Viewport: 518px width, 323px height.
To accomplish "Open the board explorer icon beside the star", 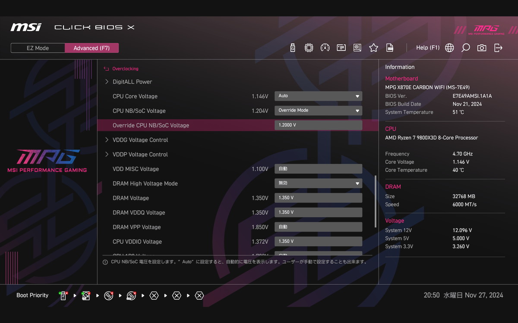I will (x=357, y=48).
